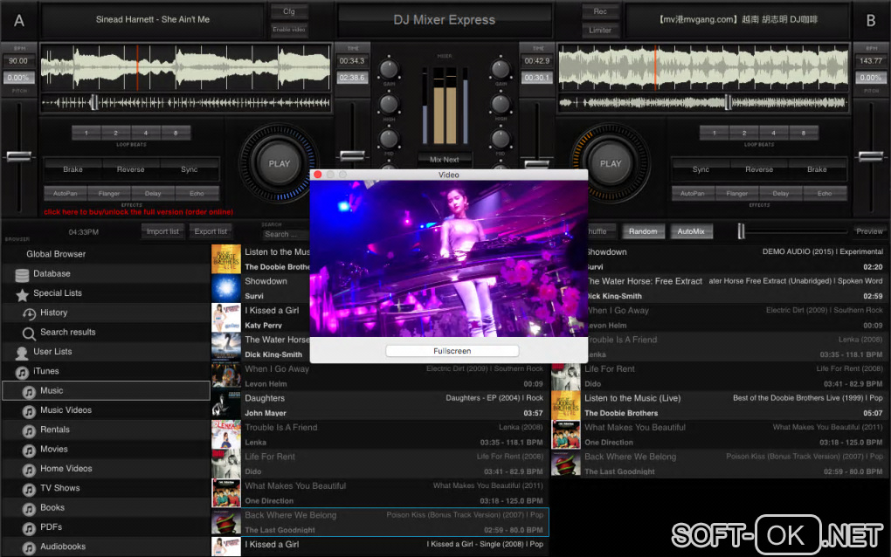Click the deck B gain knob
This screenshot has height=557, width=891.
(x=501, y=69)
